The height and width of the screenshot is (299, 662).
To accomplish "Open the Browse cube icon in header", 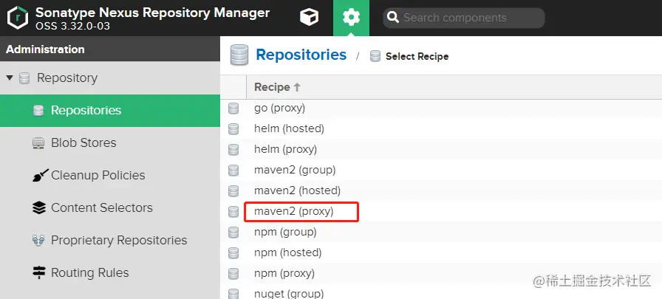I will click(309, 18).
